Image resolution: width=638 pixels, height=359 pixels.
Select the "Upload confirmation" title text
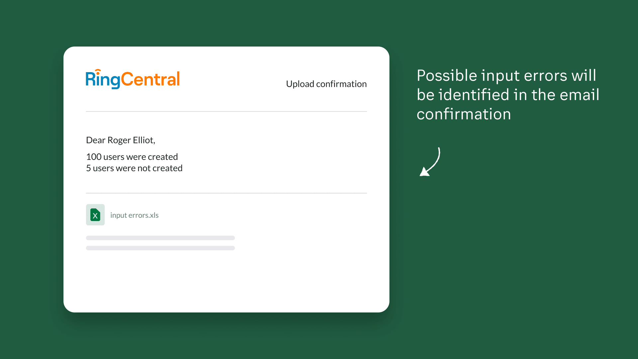coord(326,84)
